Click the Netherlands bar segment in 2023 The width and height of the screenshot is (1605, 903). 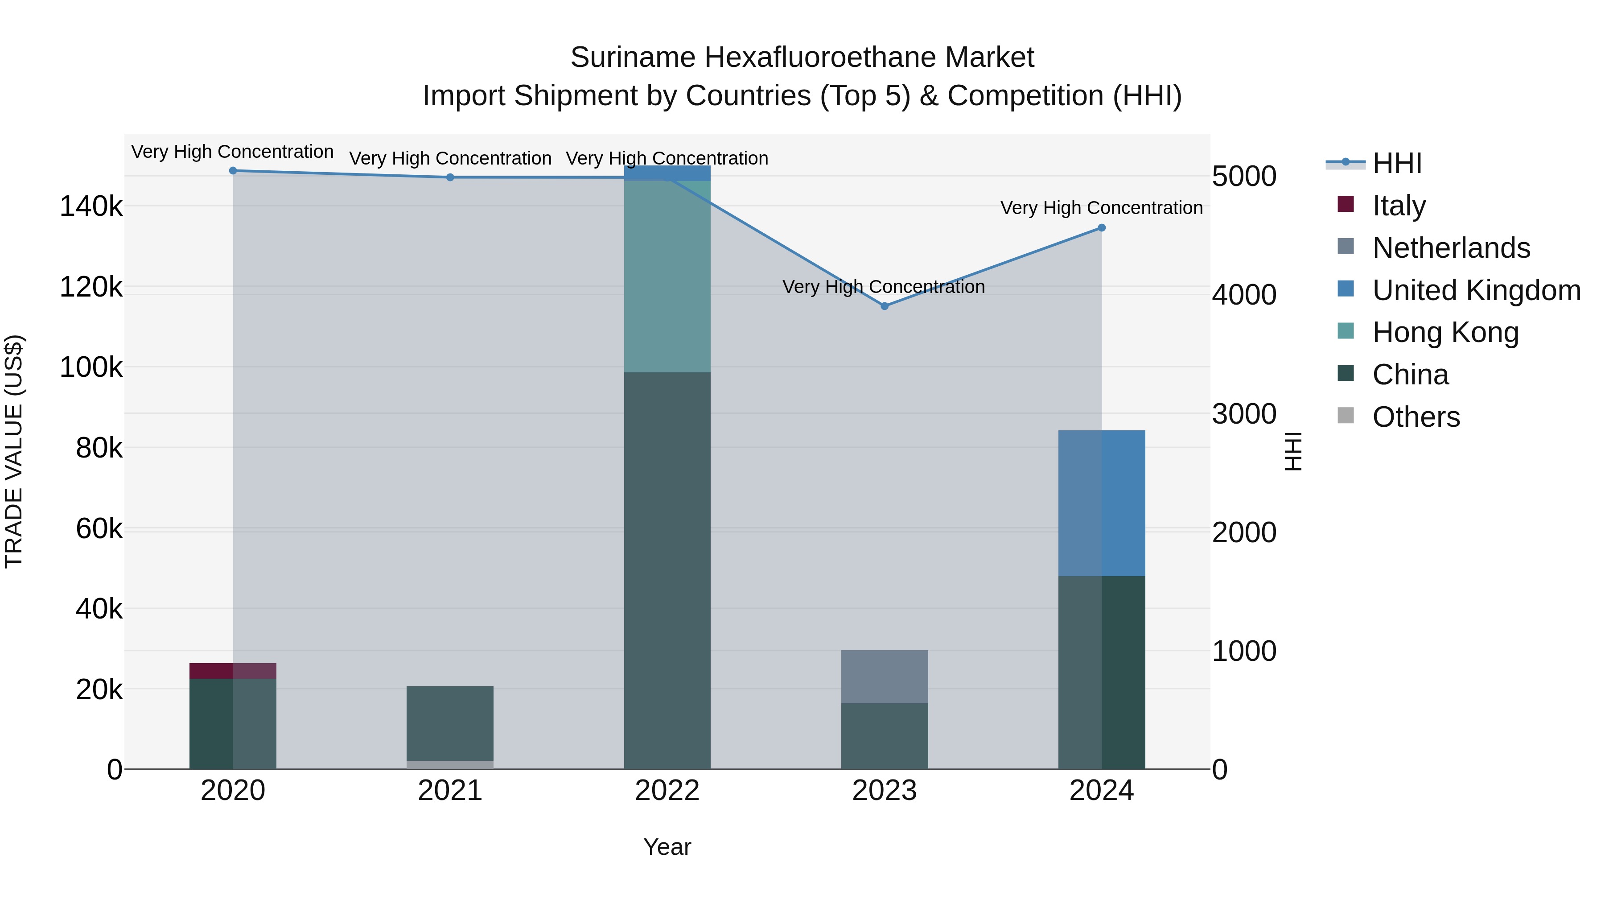click(x=885, y=677)
